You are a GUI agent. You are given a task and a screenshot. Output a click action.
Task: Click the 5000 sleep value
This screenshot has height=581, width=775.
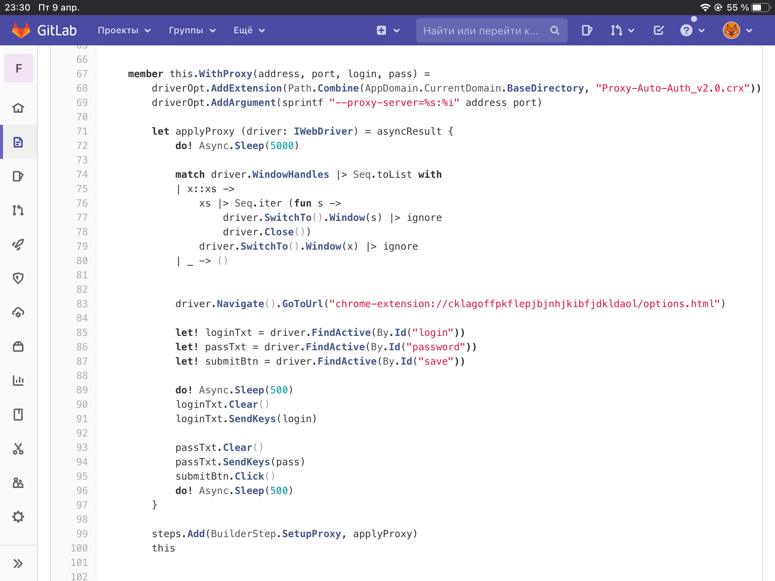(x=282, y=146)
